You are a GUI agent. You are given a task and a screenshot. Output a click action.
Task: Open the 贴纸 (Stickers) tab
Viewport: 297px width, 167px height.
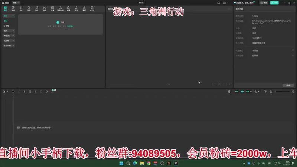29,9
